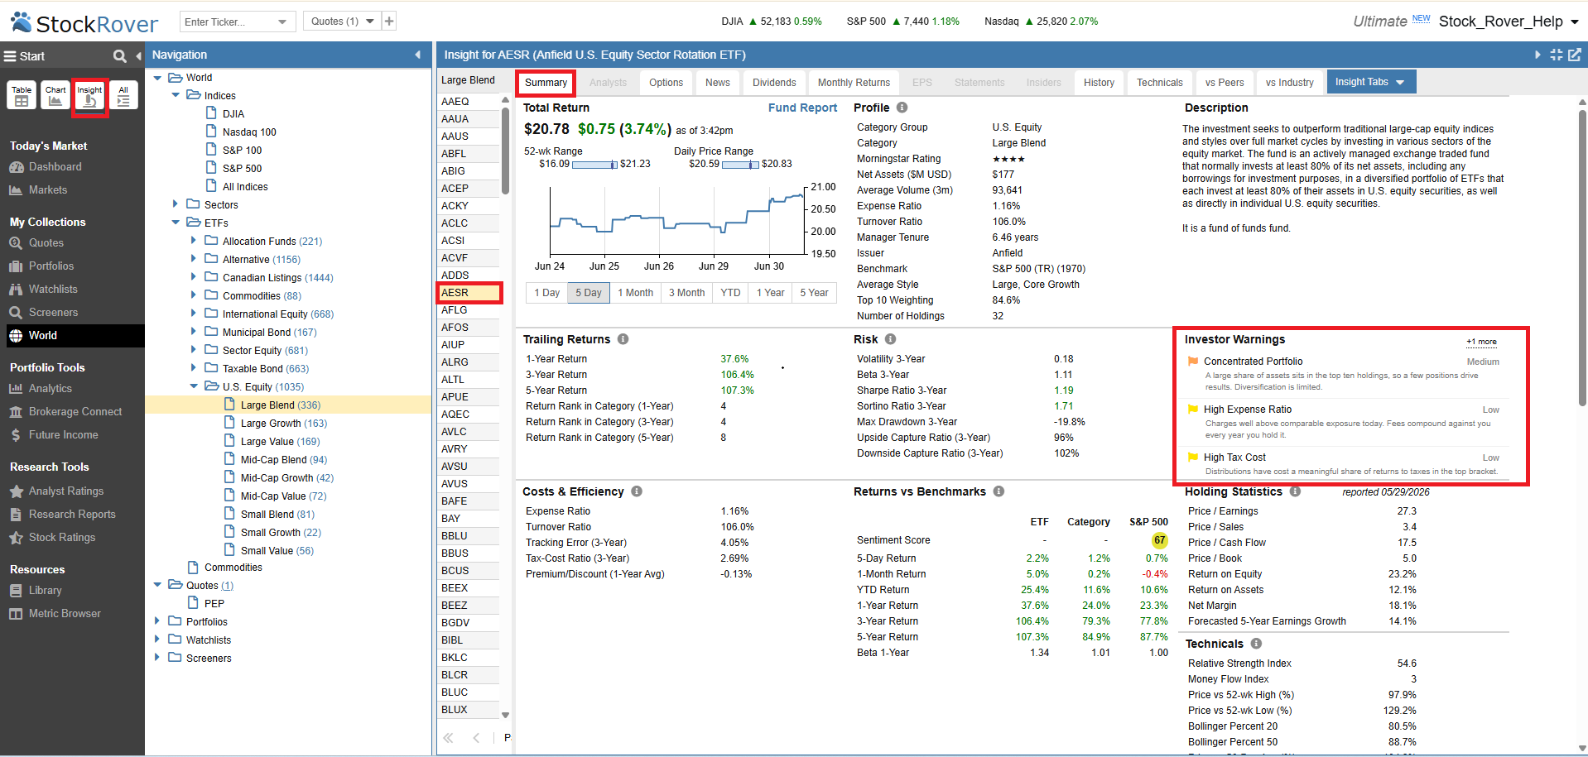Click the Risk info icon

click(x=890, y=339)
